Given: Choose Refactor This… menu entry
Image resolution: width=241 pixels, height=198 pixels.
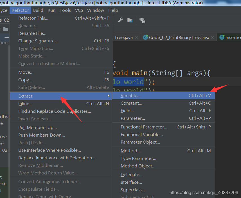Looking at the screenshot, I should tap(61, 18).
